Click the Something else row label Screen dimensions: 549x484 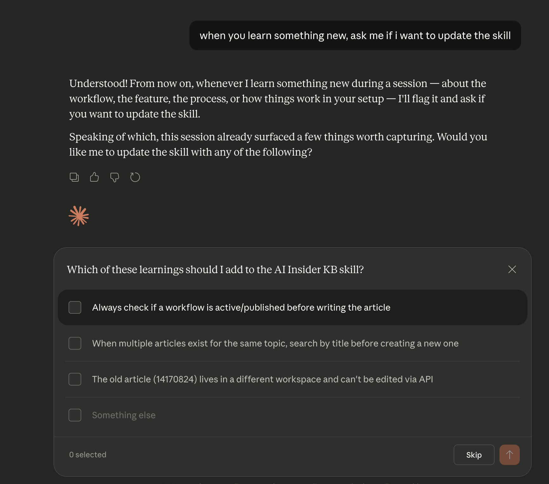123,415
